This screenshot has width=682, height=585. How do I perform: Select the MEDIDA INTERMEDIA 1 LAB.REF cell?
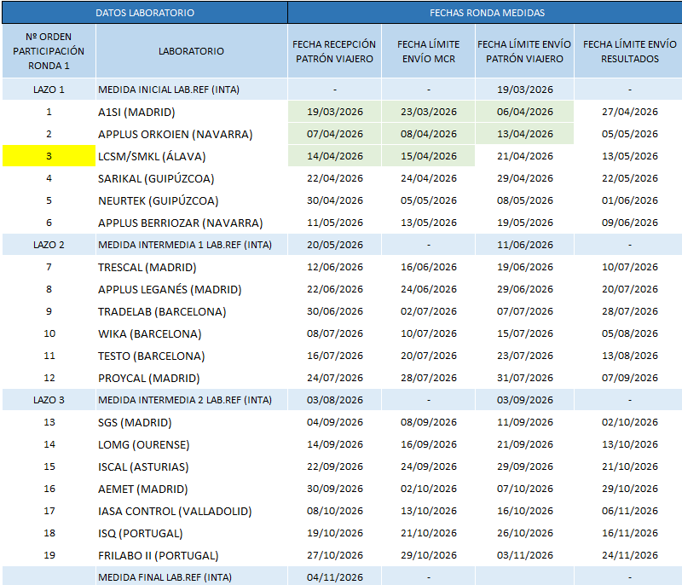click(185, 245)
